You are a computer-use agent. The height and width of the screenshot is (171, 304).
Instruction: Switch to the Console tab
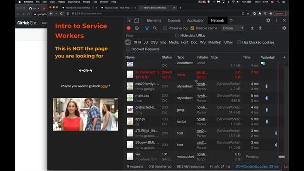[x=174, y=20]
